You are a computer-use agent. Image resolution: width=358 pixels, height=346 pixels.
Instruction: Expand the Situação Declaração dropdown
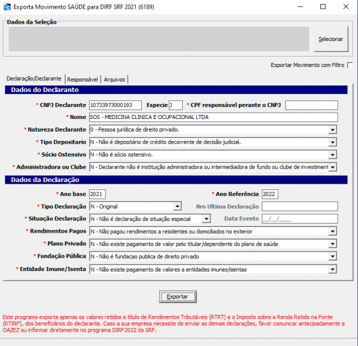(206, 219)
